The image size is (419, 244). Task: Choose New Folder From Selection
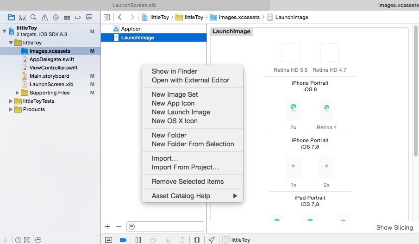[x=193, y=144]
